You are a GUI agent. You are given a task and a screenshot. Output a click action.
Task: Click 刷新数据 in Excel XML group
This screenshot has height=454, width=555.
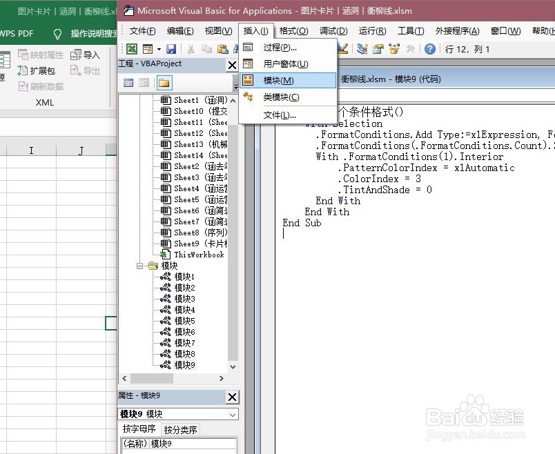coord(41,86)
